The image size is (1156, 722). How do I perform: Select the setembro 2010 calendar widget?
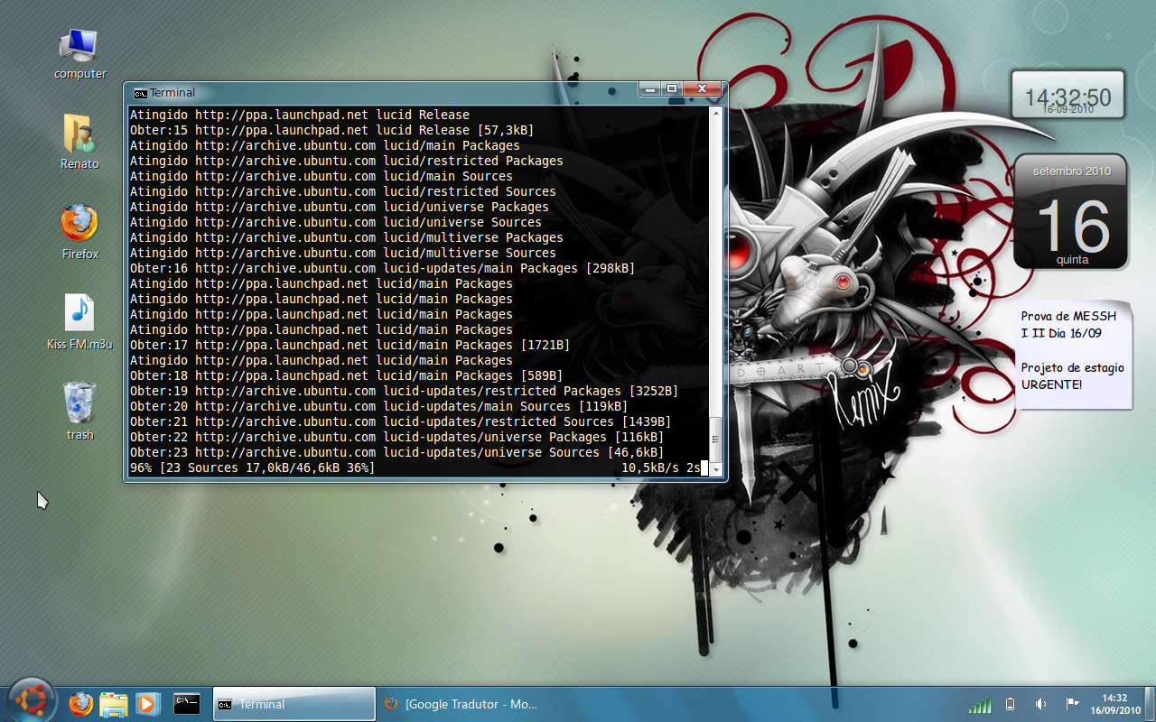(1071, 211)
